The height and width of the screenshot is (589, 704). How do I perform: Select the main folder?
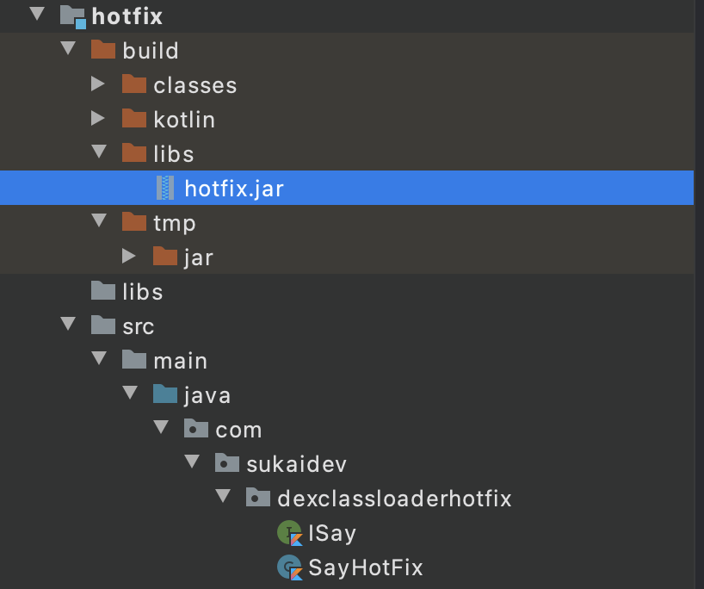click(180, 361)
